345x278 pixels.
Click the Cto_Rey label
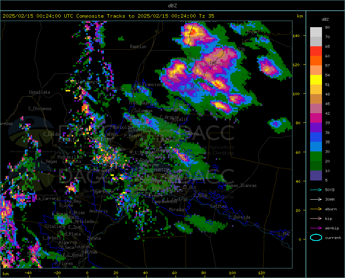click(x=72, y=201)
